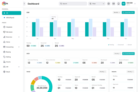Image resolution: width=138 pixels, height=92 pixels.
Task: Open the Filter dropdown
Action: click(97, 4)
